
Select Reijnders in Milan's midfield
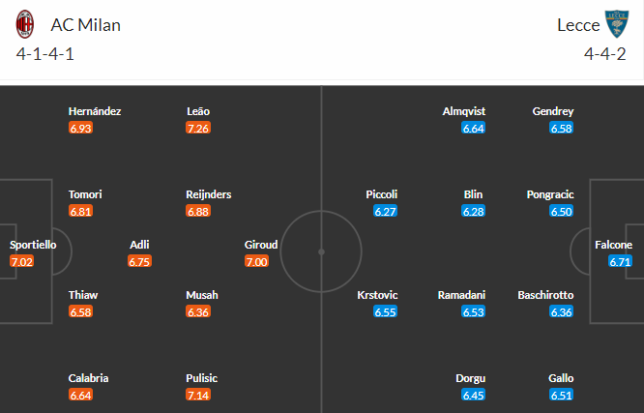pyautogui.click(x=208, y=194)
